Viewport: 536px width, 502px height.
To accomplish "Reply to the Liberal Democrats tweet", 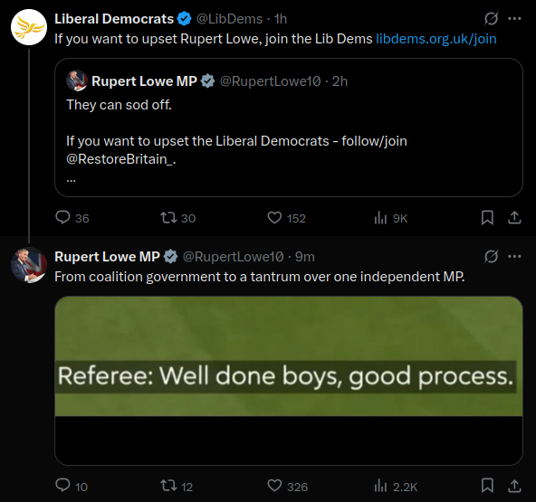I will pos(72,218).
